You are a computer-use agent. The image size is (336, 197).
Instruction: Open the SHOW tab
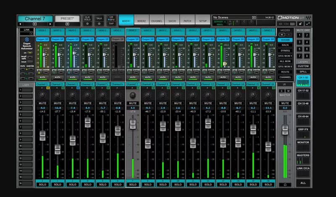pyautogui.click(x=172, y=20)
